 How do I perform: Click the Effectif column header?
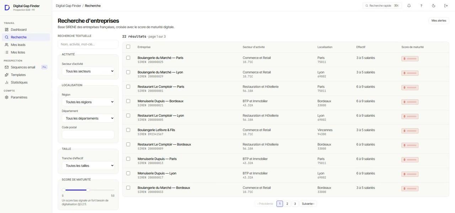(361, 47)
